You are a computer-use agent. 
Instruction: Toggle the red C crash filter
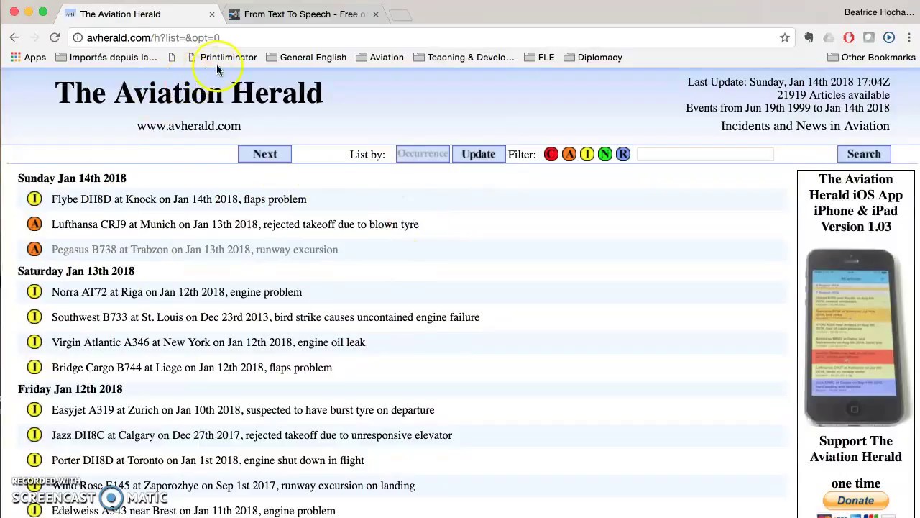tap(551, 154)
